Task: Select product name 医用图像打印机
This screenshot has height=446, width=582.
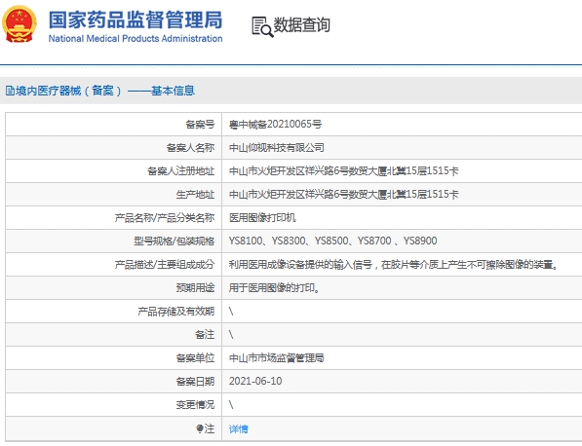Action: coord(262,217)
